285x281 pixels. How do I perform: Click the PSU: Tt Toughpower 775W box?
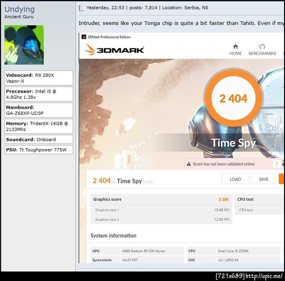39,150
